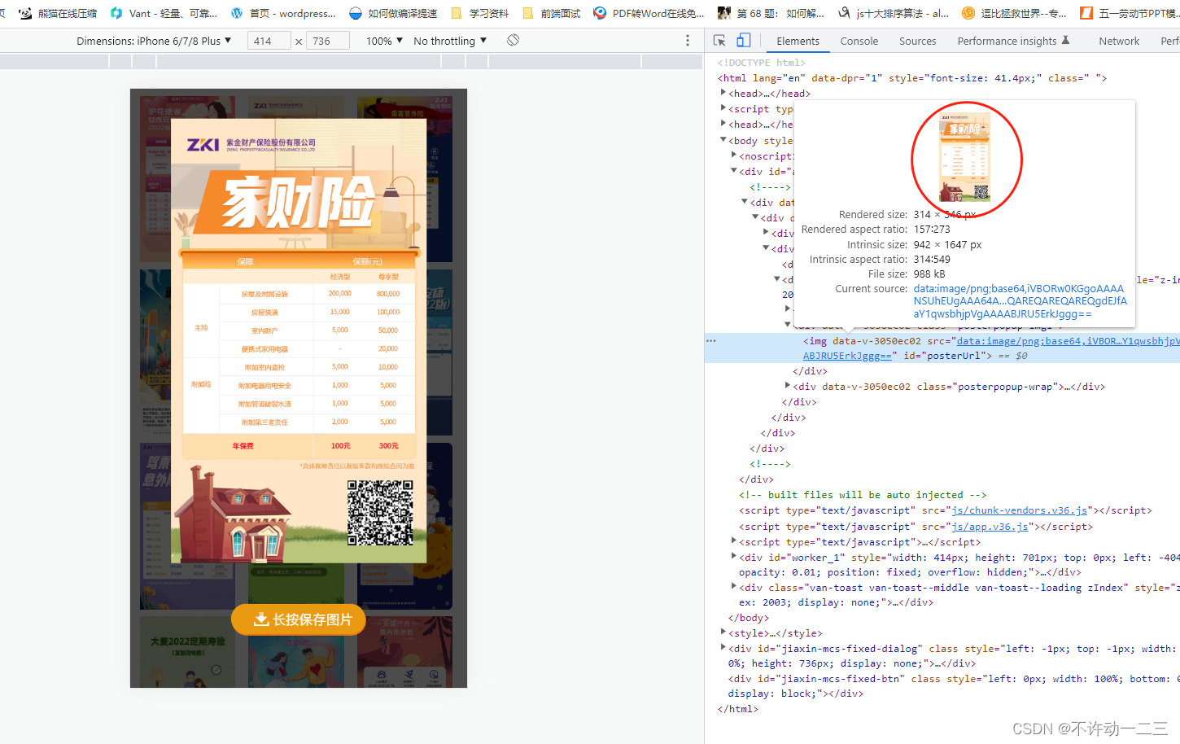Expand the style element node
1180x744 pixels.
(x=723, y=632)
